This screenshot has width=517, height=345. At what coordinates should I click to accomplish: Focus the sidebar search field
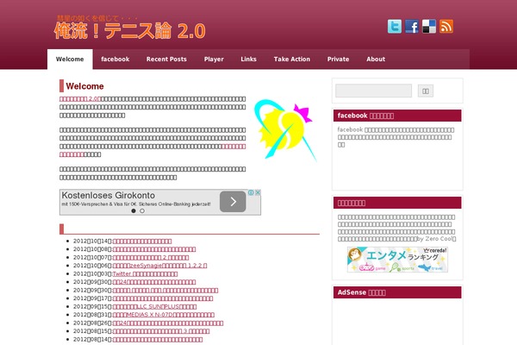(374, 91)
